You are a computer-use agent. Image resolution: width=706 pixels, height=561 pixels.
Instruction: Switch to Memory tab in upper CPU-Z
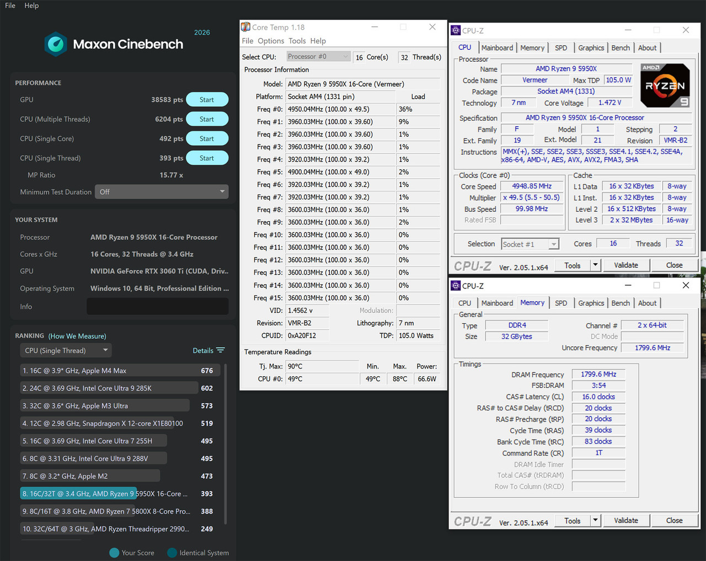click(x=532, y=48)
